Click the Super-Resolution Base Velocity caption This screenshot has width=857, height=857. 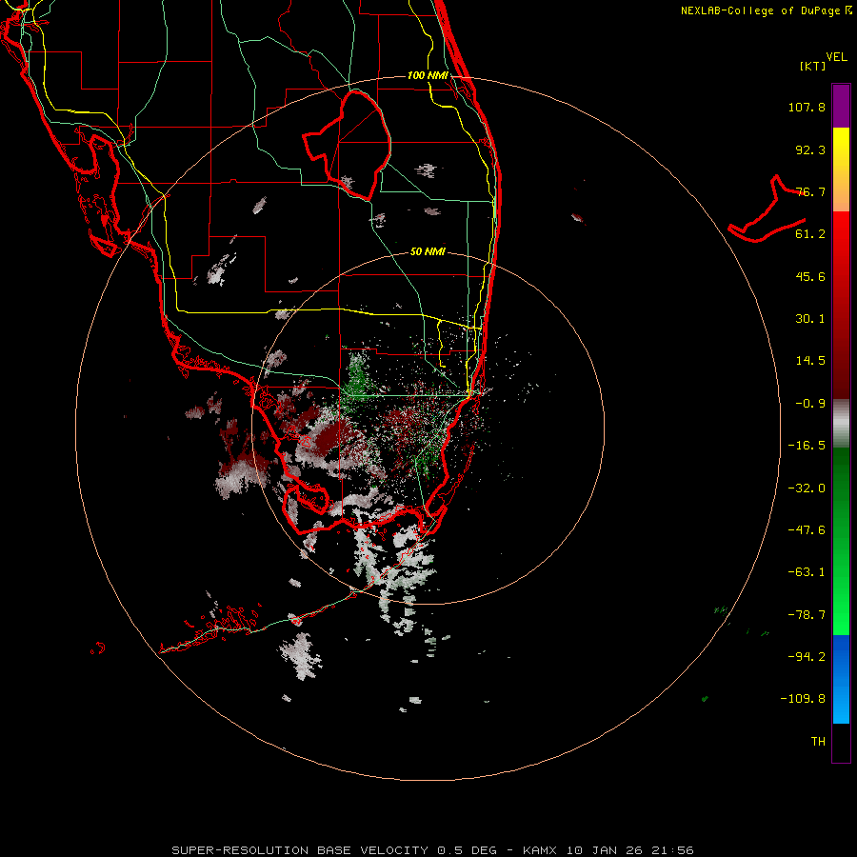coord(433,850)
